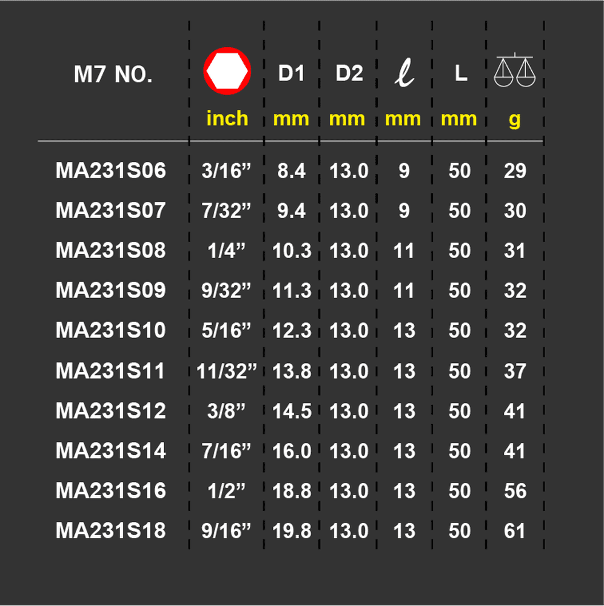Screen dimensions: 604x606
Task: Click the 5/16” size cell
Action: pyautogui.click(x=226, y=330)
